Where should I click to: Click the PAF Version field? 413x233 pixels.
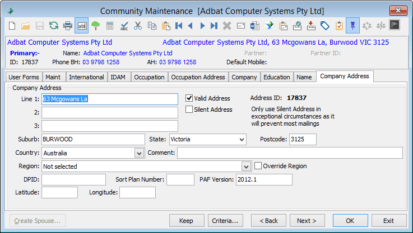(264, 179)
